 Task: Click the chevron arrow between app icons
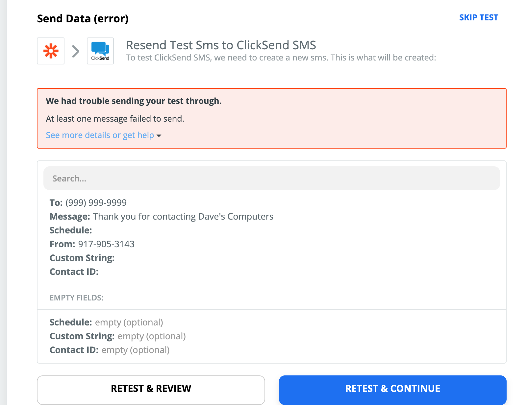(x=76, y=51)
